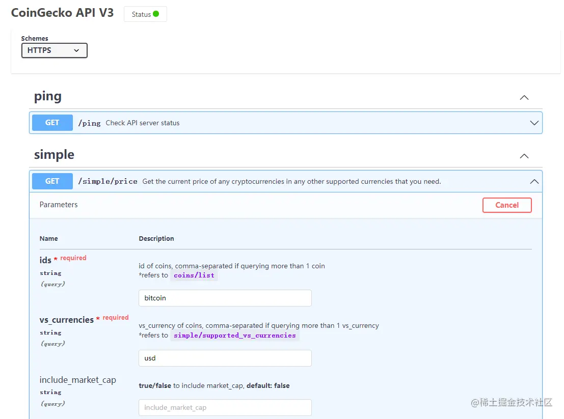Select the /simple/price endpoint path text
564x419 pixels.
108,181
